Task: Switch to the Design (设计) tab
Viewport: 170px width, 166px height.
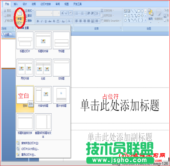Action: (24, 4)
